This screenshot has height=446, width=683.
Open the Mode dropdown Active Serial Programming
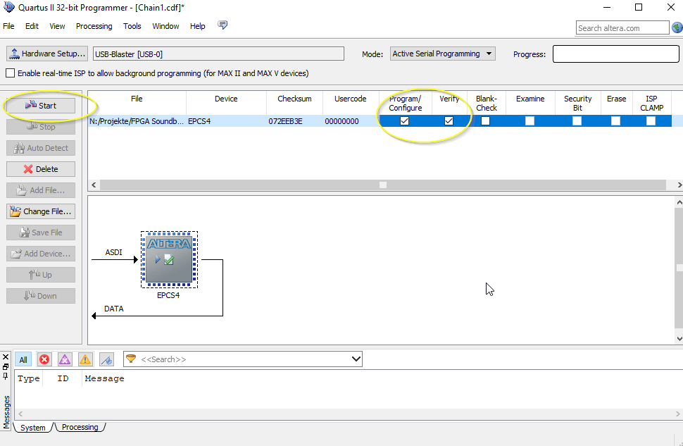[x=442, y=54]
